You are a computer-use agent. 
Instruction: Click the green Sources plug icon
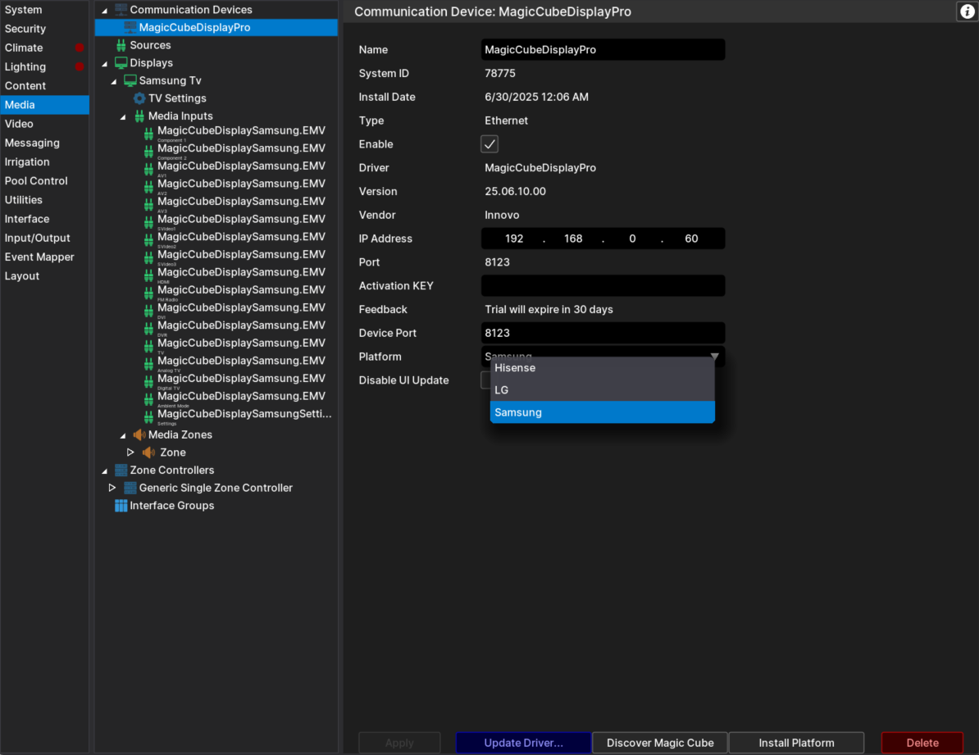click(121, 45)
